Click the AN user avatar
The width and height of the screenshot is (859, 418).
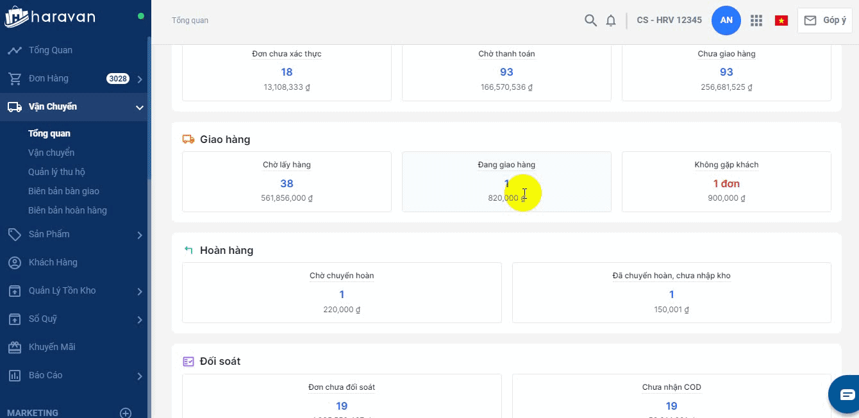[x=726, y=21]
